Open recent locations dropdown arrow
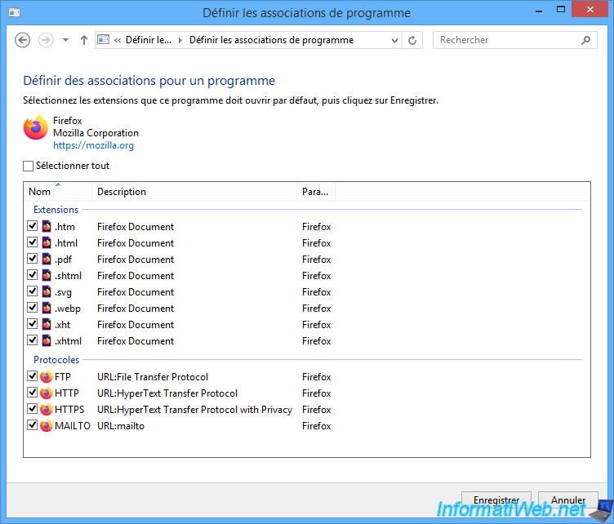614x524 pixels. tap(66, 40)
